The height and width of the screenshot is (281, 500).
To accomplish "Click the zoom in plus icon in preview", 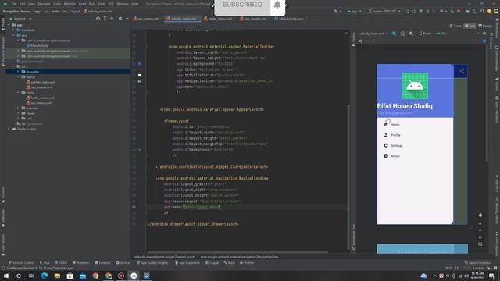I will (480, 224).
